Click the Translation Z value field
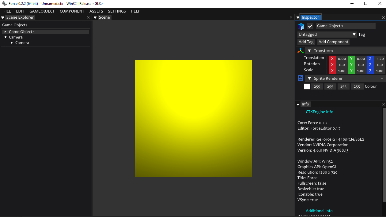Screen dimensions: 386x217 [380, 59]
